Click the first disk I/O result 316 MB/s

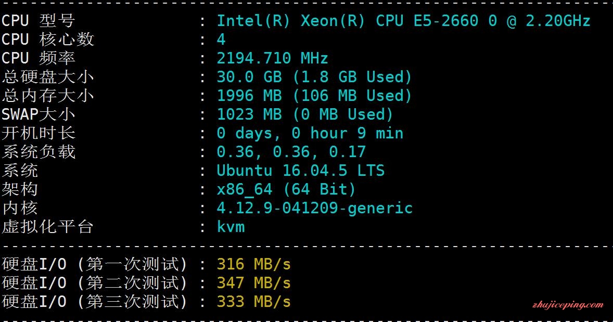[254, 265]
